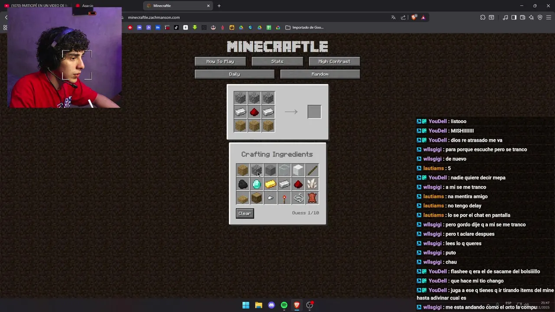
Task: Open the green download arrow bookmark
Action: point(195,27)
